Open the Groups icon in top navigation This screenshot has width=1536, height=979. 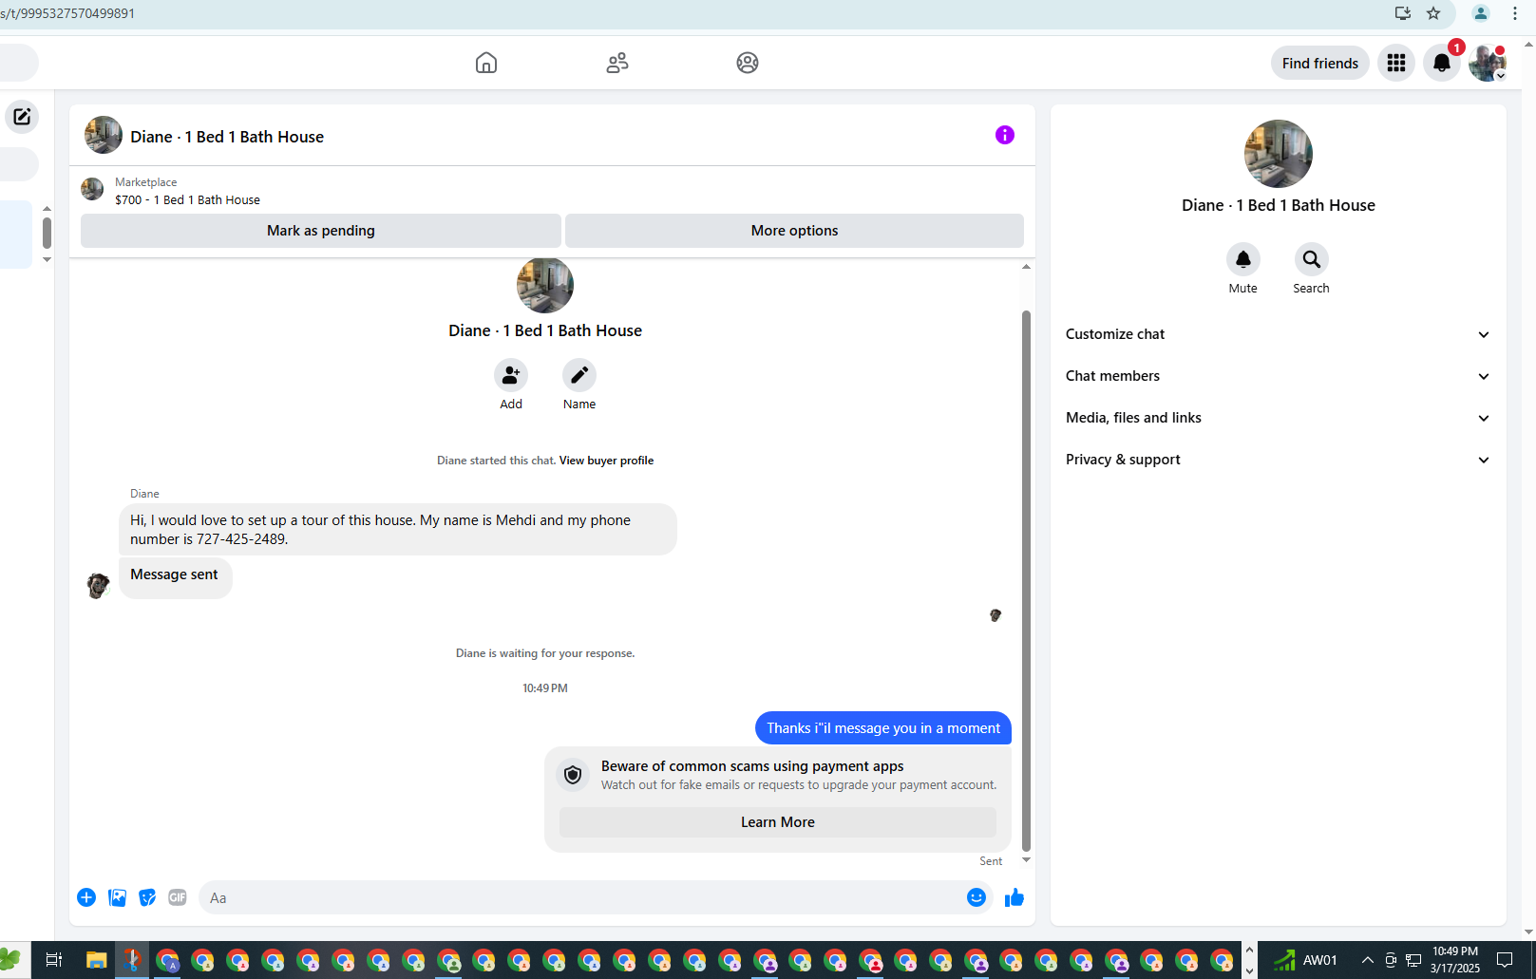[x=748, y=63]
